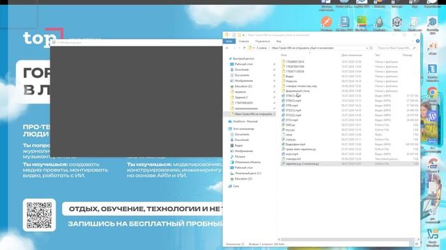Screen dimensions: 446x250
Task: Go up one folder level
Action: pyautogui.click(x=244, y=48)
